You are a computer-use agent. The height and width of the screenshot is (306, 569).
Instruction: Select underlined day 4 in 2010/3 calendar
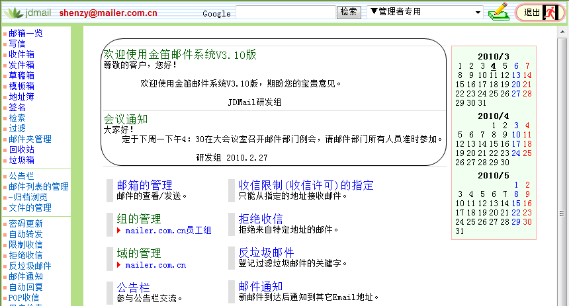pos(493,66)
